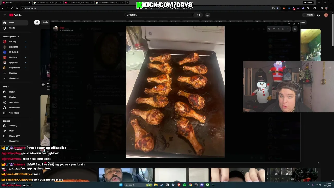Click the taskbar Search box
The image size is (334, 188).
pyautogui.click(x=138, y=185)
